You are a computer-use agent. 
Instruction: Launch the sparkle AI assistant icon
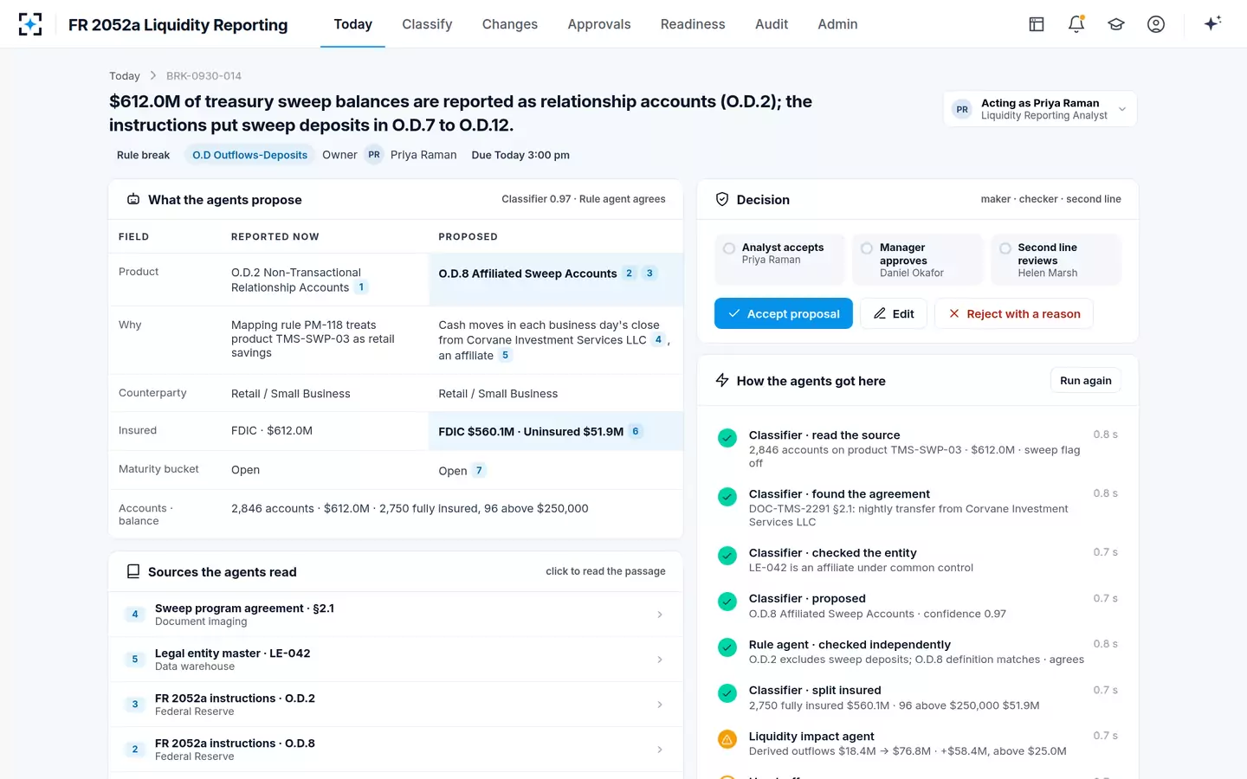1212,23
